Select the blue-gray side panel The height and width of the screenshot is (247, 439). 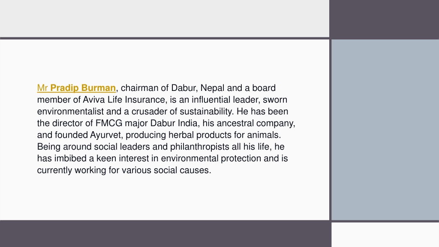click(x=385, y=130)
